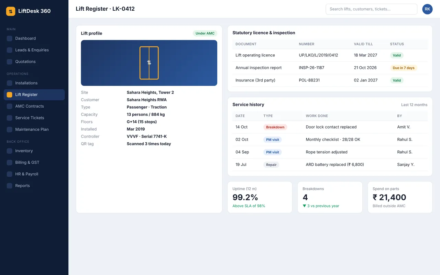
Task: Click the ₹ 21,400 spend value
Action: [389, 197]
